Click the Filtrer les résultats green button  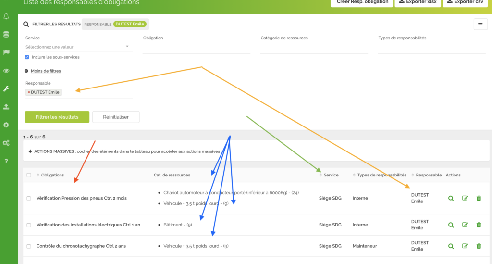click(57, 117)
